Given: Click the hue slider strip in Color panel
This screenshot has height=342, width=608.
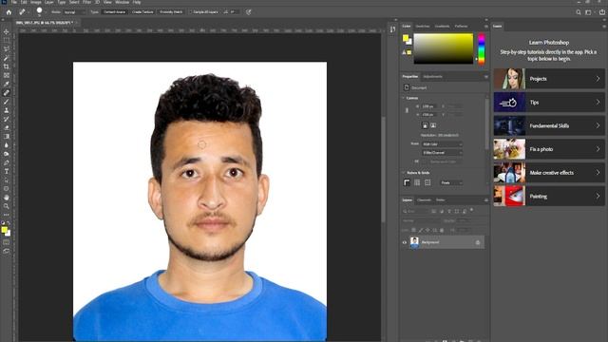Looking at the screenshot, I should point(482,49).
